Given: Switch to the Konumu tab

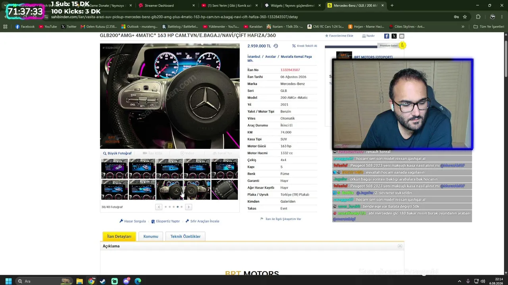Looking at the screenshot, I should point(151,236).
